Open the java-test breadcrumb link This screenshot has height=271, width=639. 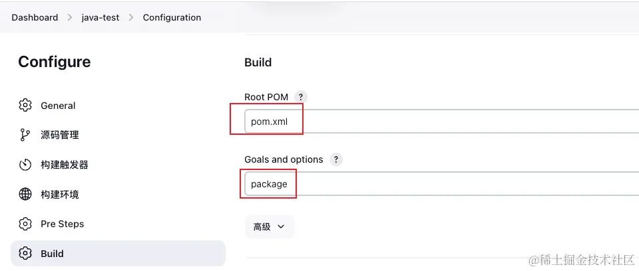[100, 18]
